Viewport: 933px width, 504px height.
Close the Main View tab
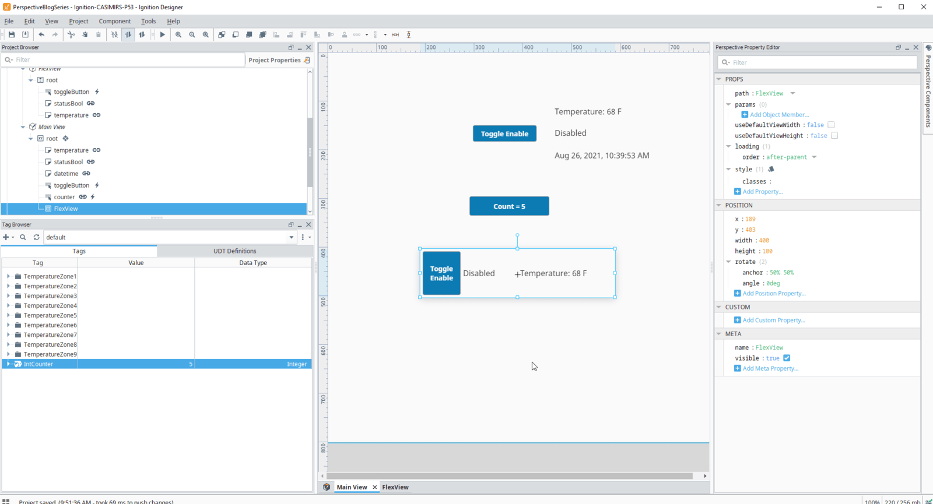(374, 487)
